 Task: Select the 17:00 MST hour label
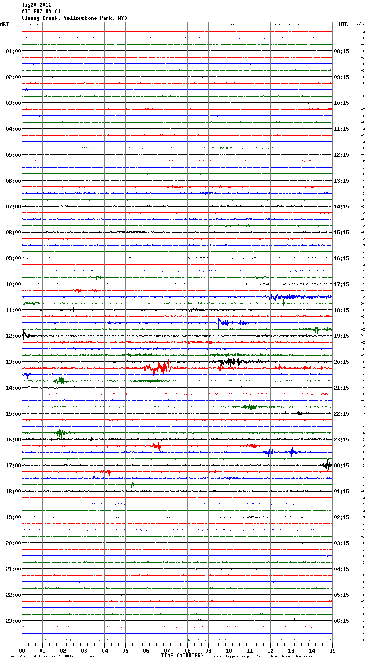point(13,466)
